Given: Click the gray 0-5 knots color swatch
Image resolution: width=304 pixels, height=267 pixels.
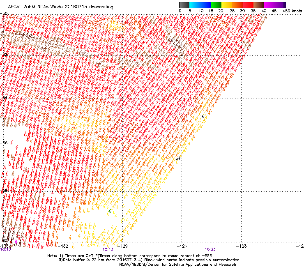Looking at the screenshot, I should tap(184, 5).
